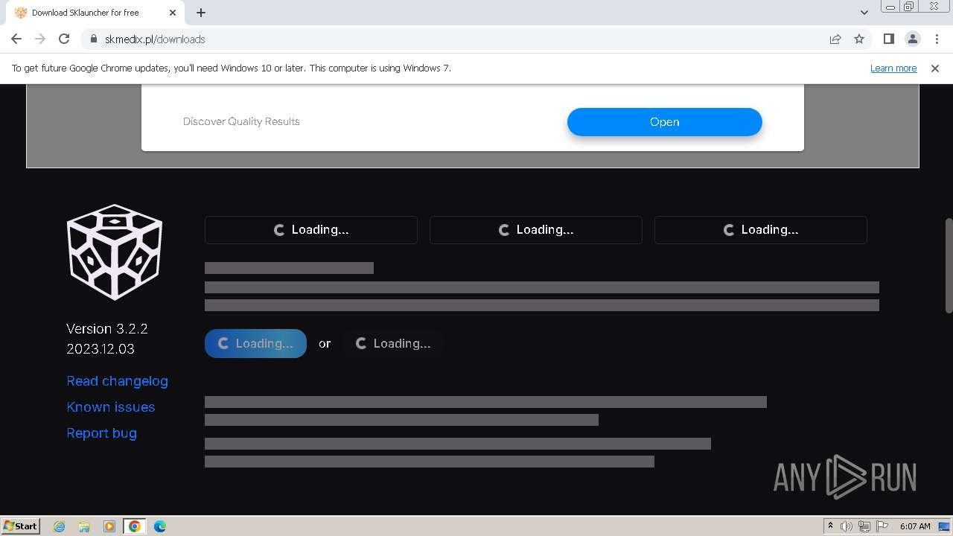This screenshot has height=536, width=953.
Task: Open the Report bug link
Action: tap(101, 433)
